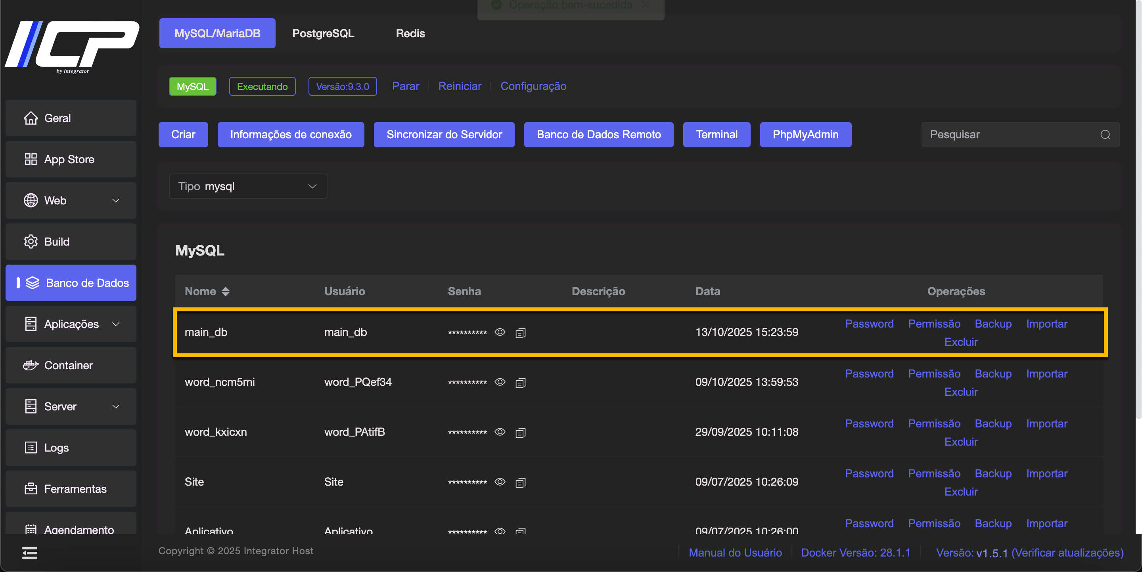The image size is (1142, 572).
Task: Click the Logs list icon
Action: point(31,448)
